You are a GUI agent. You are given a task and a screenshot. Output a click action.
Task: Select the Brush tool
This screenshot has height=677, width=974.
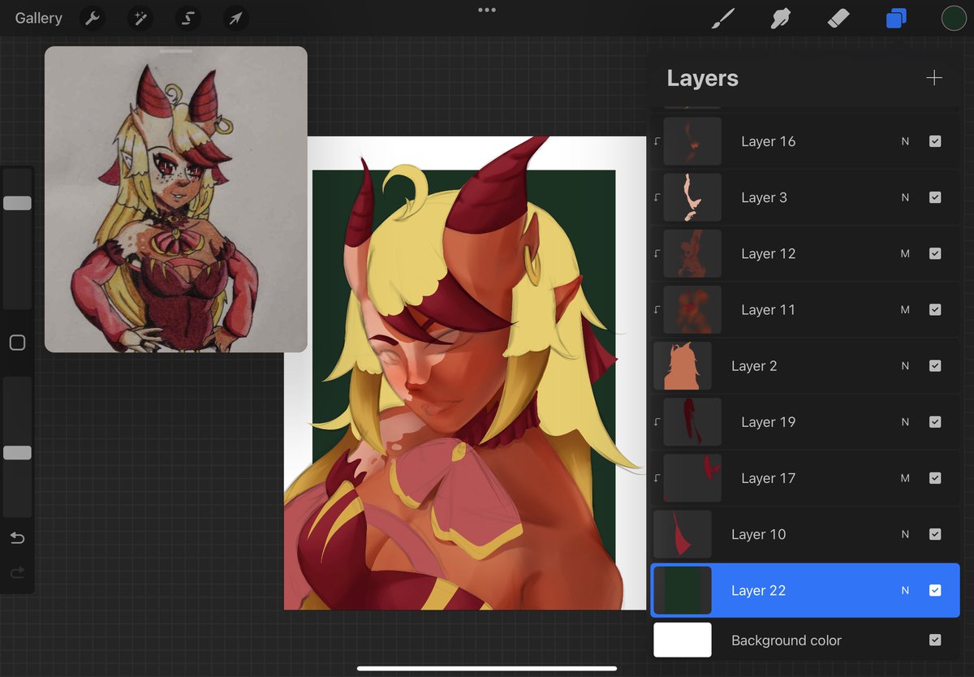tap(722, 18)
